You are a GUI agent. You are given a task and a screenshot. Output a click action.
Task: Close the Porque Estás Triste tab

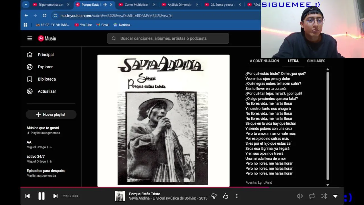111,5
